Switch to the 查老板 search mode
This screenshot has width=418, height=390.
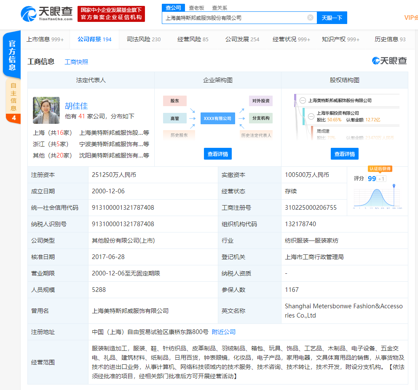pos(196,8)
